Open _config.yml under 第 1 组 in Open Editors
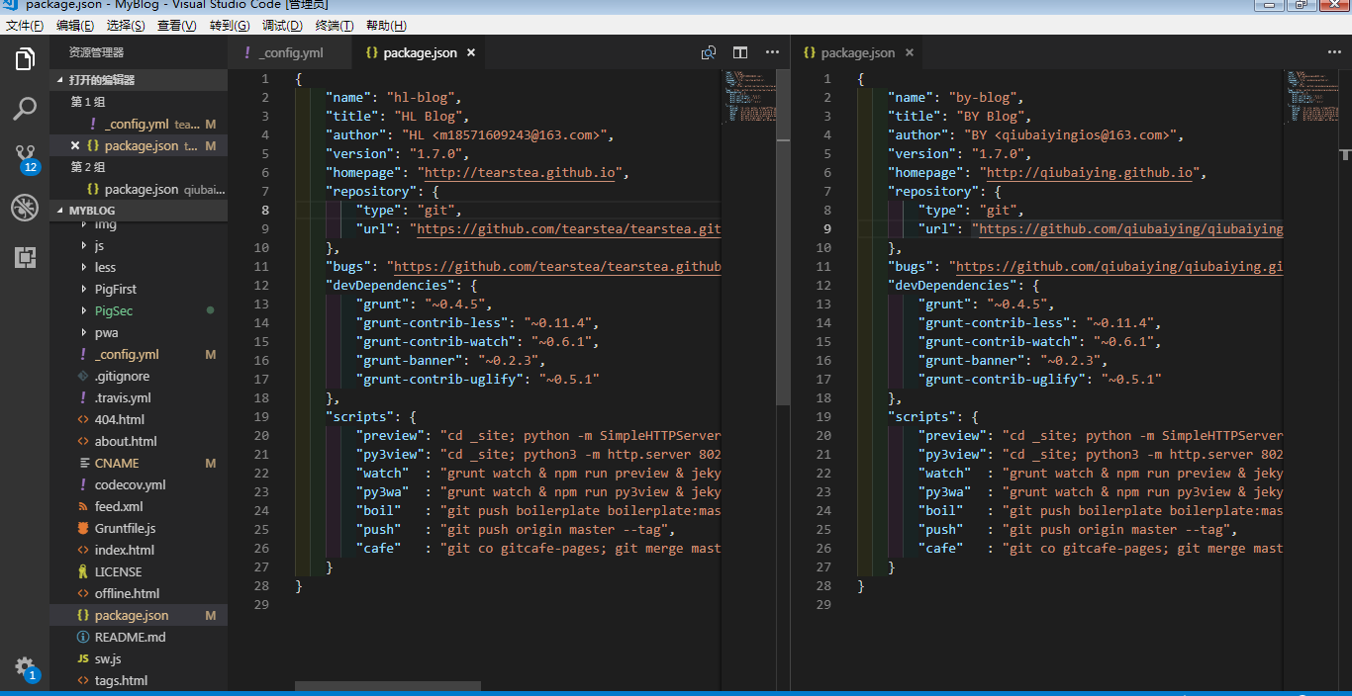 click(139, 124)
